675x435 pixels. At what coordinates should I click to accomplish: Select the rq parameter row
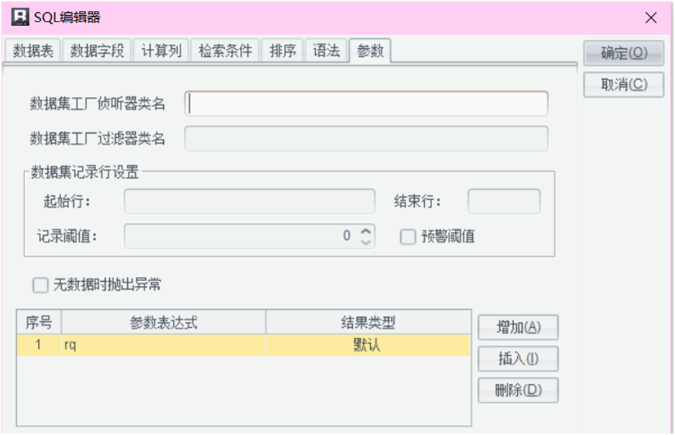(x=164, y=346)
